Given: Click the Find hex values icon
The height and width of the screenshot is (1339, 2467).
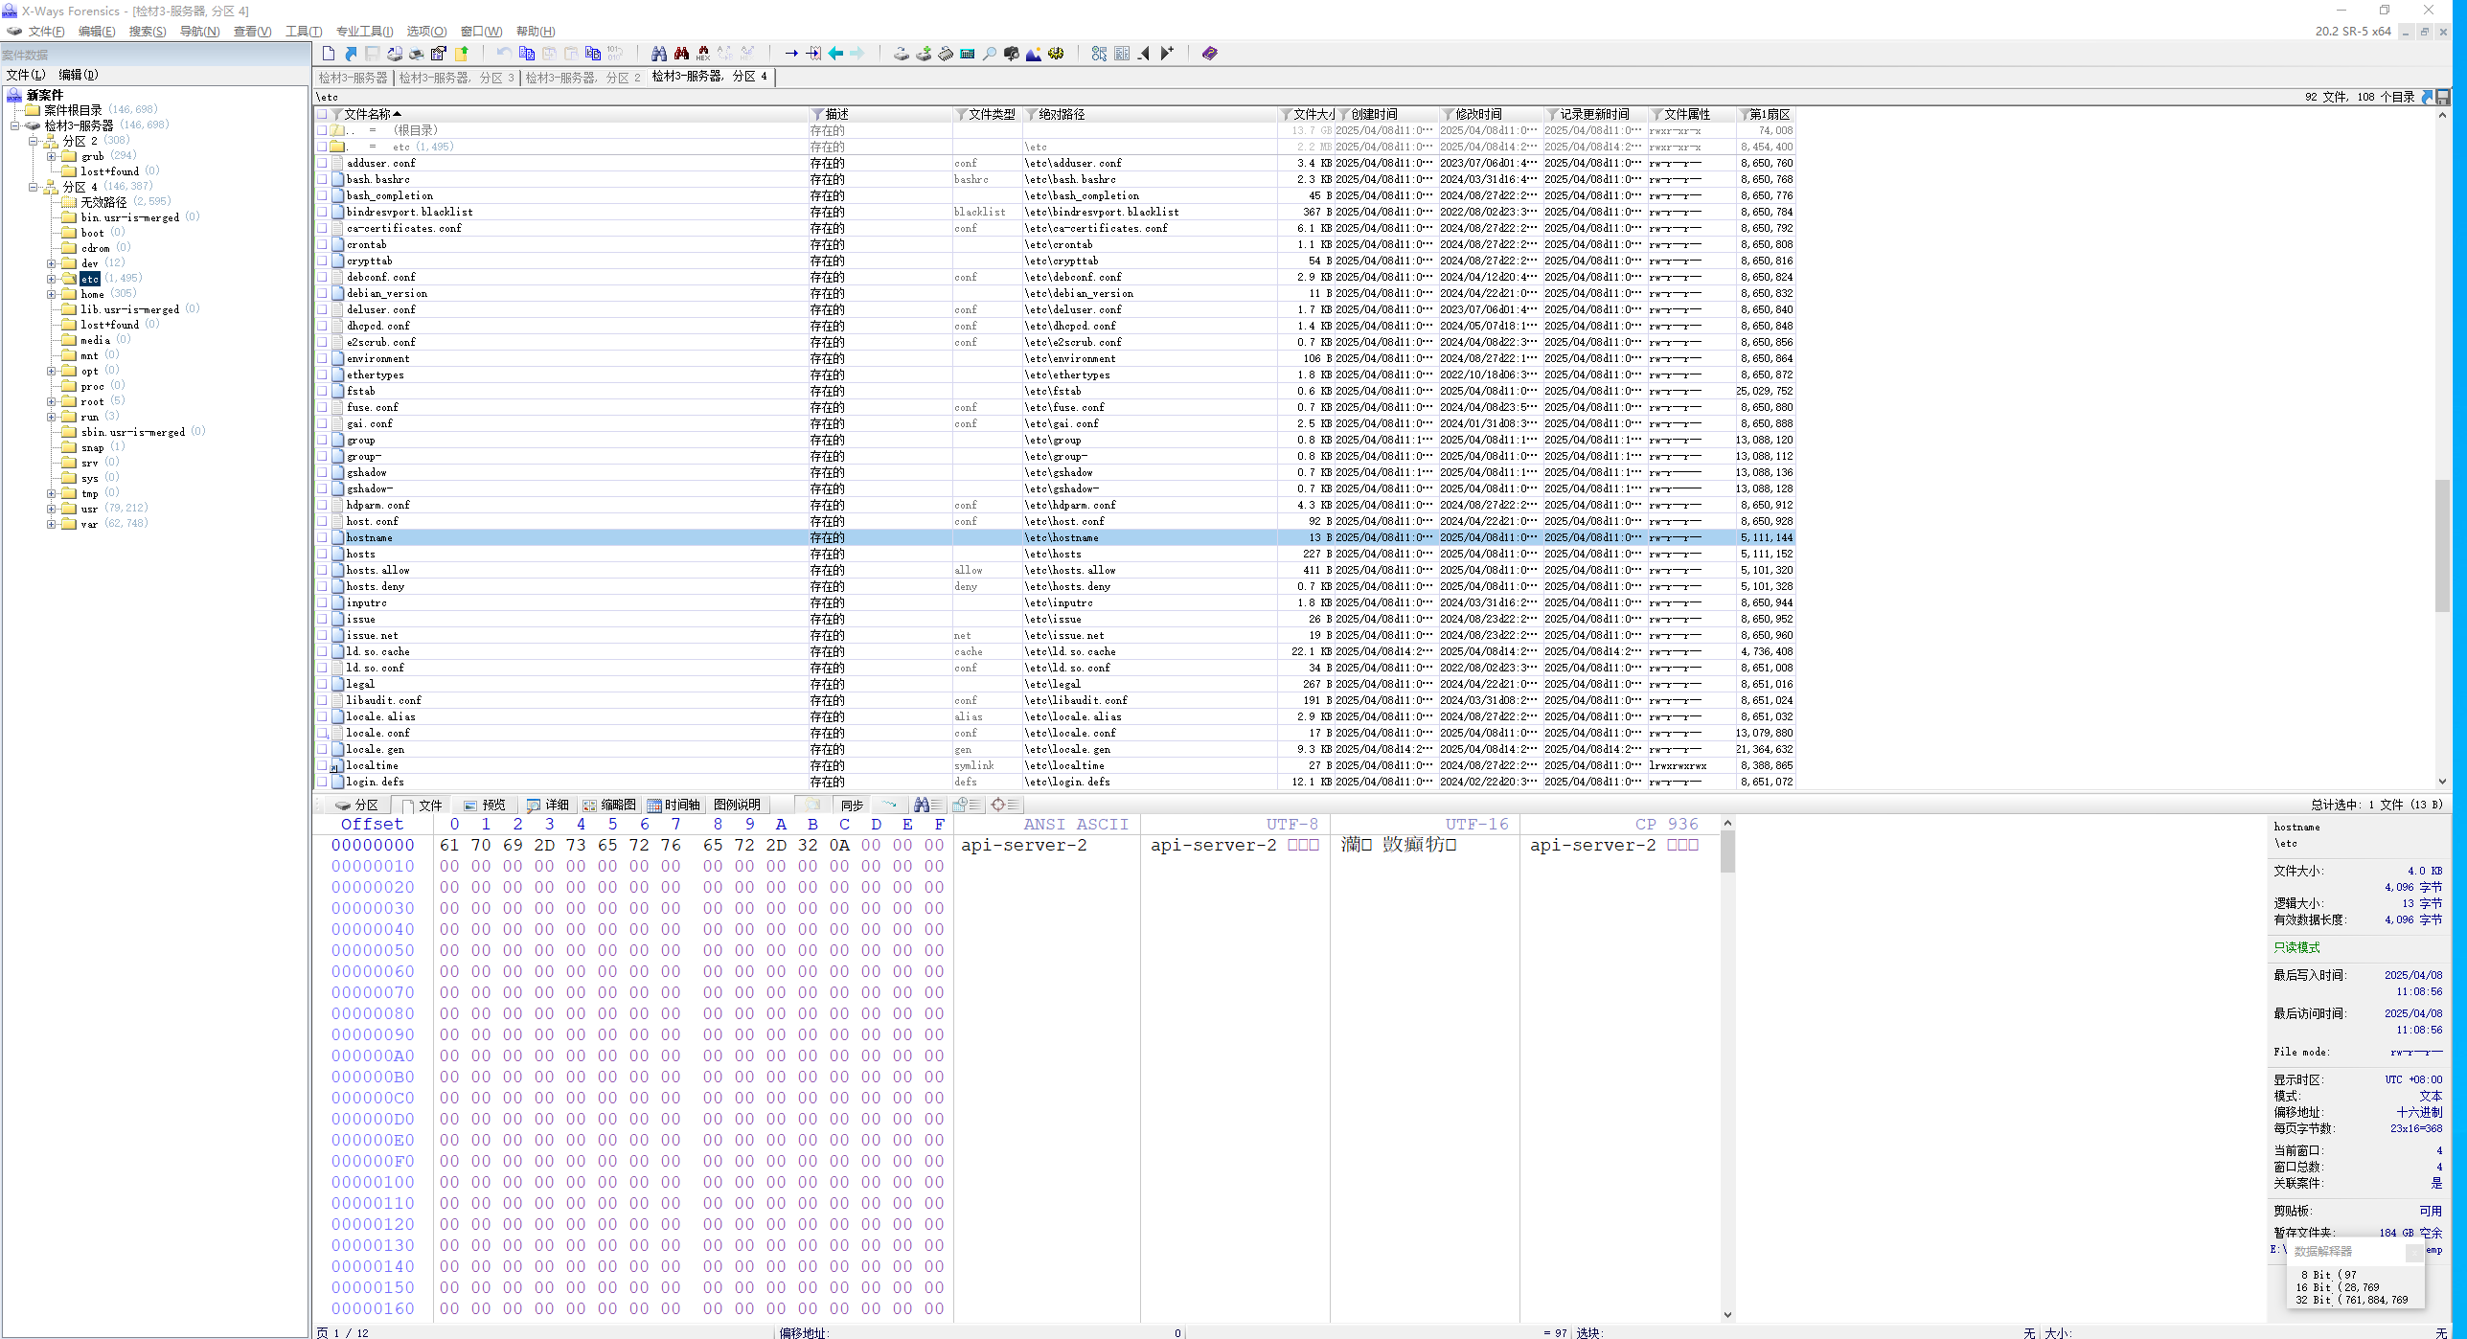Looking at the screenshot, I should (x=703, y=54).
